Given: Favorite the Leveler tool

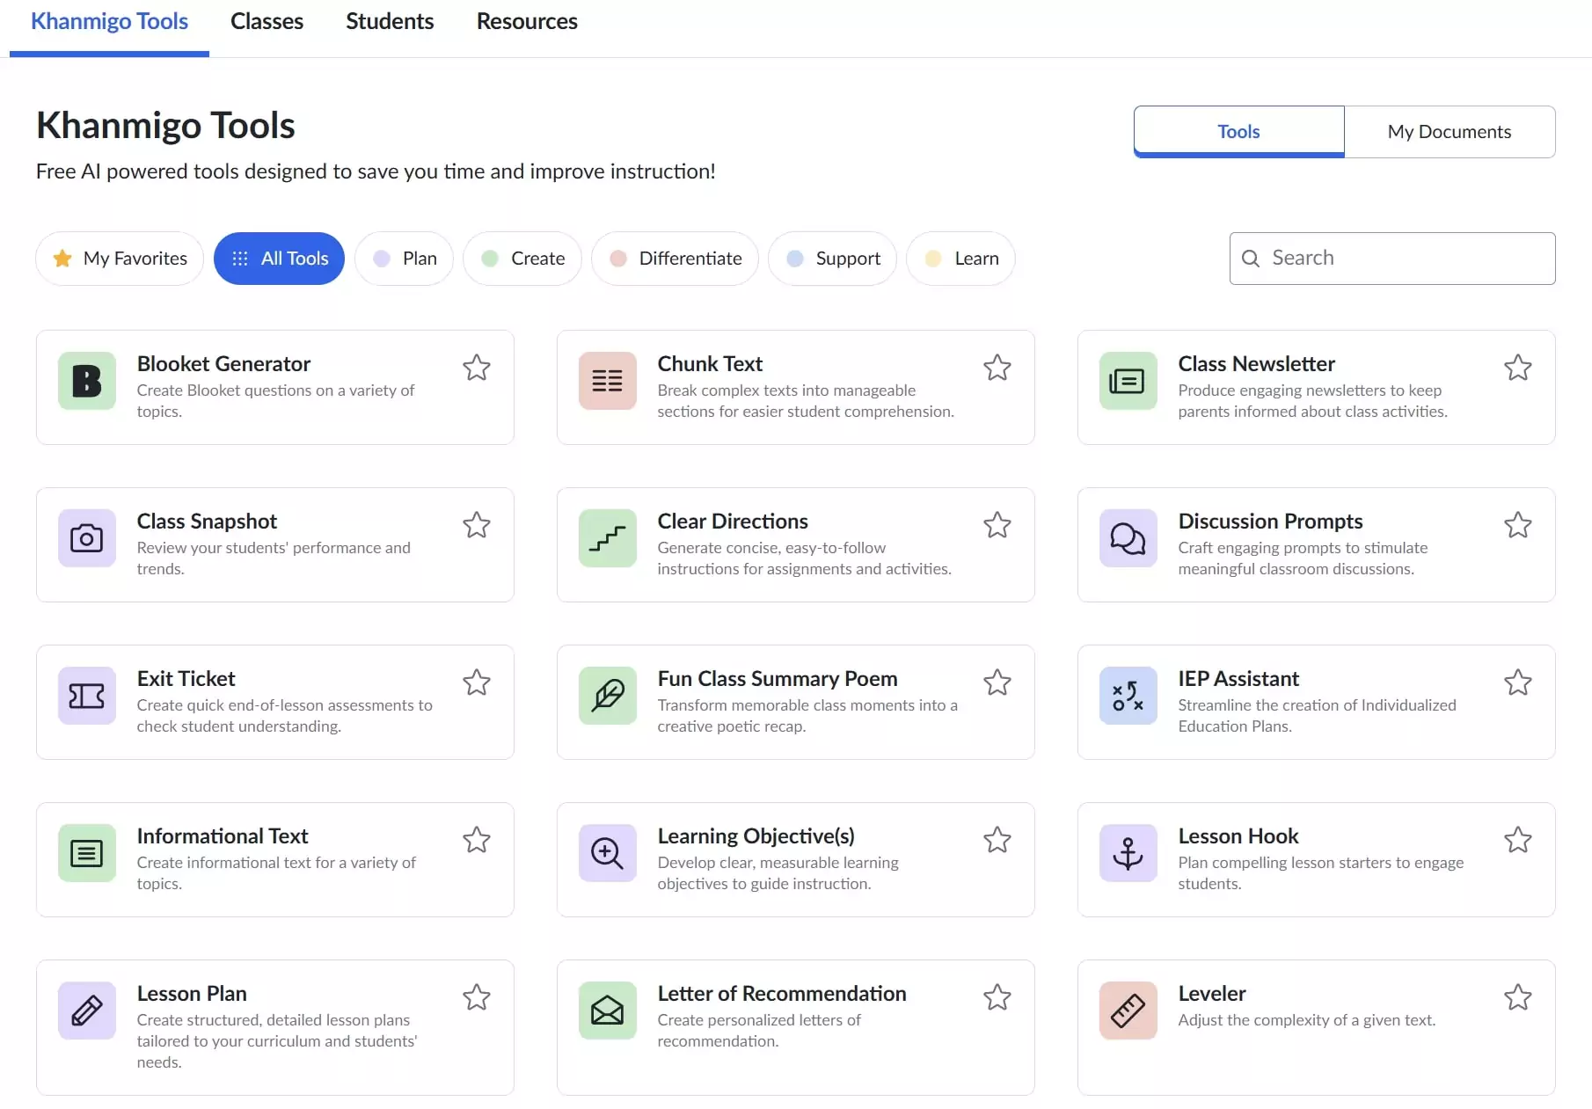Looking at the screenshot, I should coord(1518,997).
